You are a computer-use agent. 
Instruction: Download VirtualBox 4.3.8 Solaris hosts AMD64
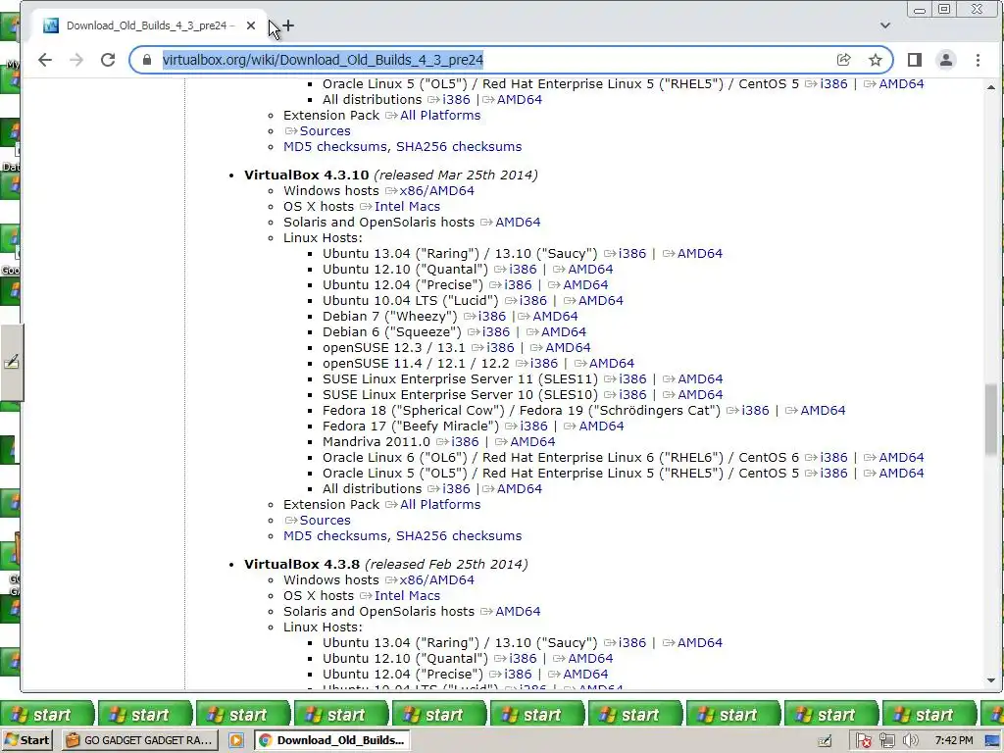518,612
